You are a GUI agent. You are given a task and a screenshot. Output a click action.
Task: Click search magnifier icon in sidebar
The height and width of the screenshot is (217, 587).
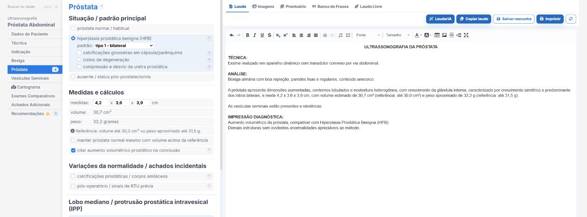tap(57, 7)
